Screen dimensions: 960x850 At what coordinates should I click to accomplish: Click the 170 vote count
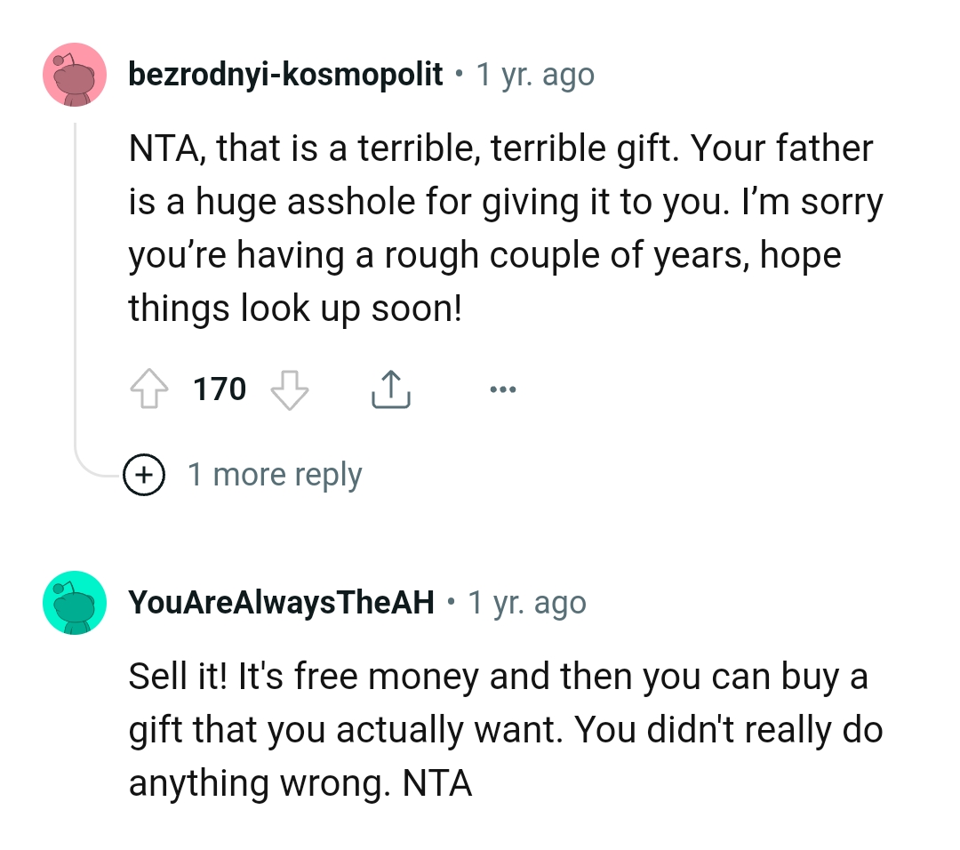(219, 389)
